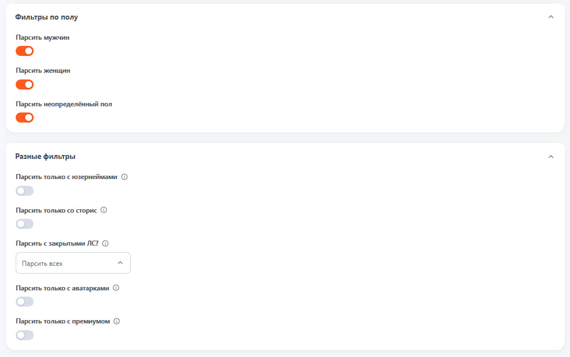
Task: Click the 'Фильтры по полу' section header
Action: click(x=47, y=17)
